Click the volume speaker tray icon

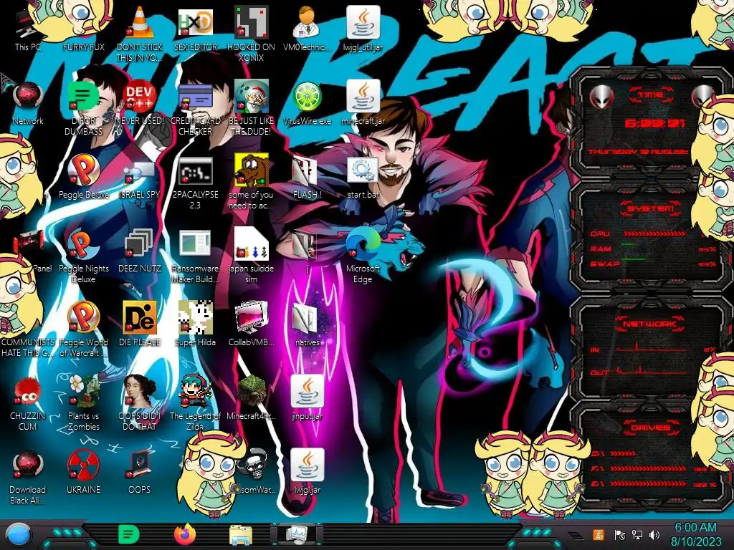[x=654, y=534]
